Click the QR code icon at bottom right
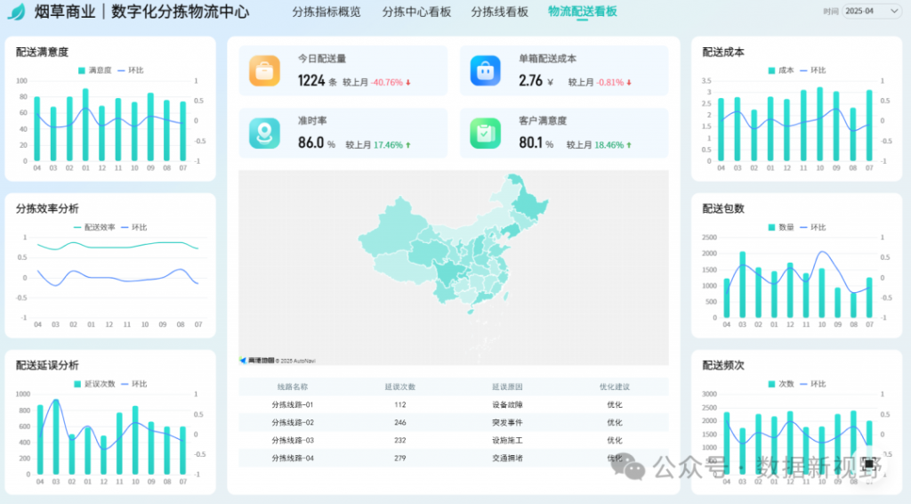The height and width of the screenshot is (504, 911). [868, 464]
